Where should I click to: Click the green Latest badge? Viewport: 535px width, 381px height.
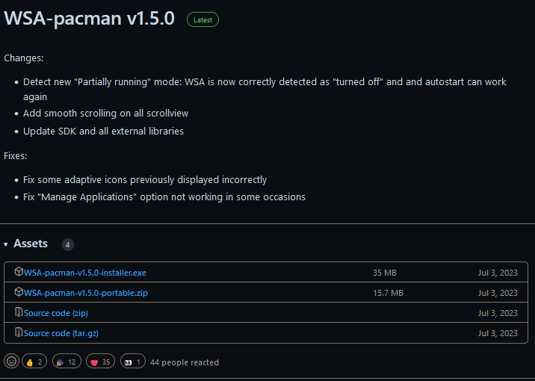(202, 20)
